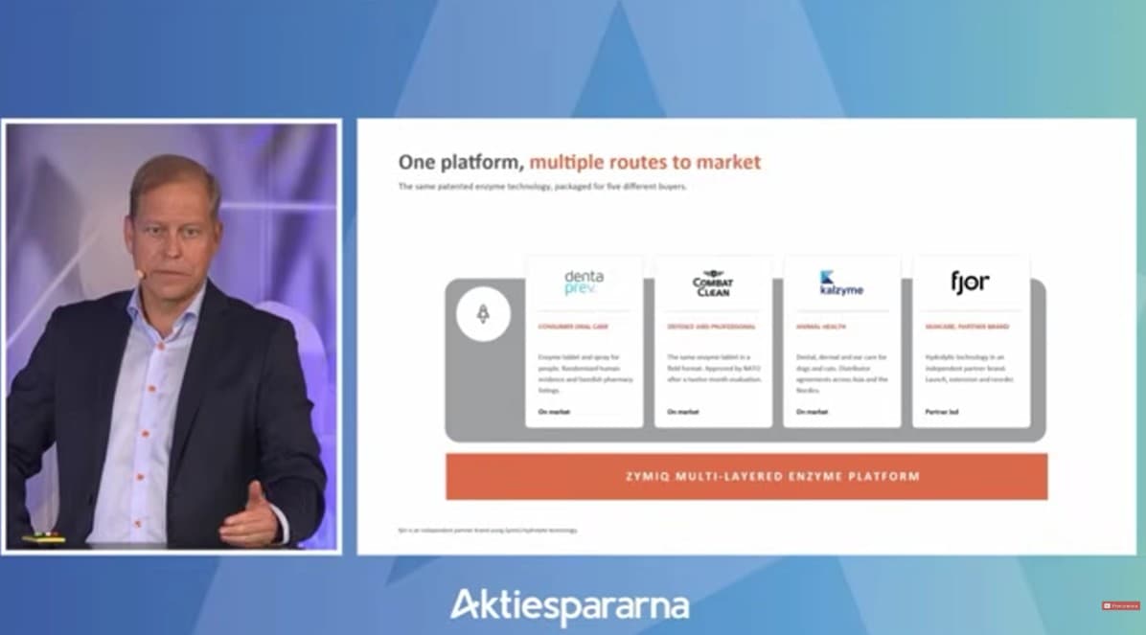The height and width of the screenshot is (635, 1146).
Task: Click the rocket icon in the white circle
Action: pos(483,314)
